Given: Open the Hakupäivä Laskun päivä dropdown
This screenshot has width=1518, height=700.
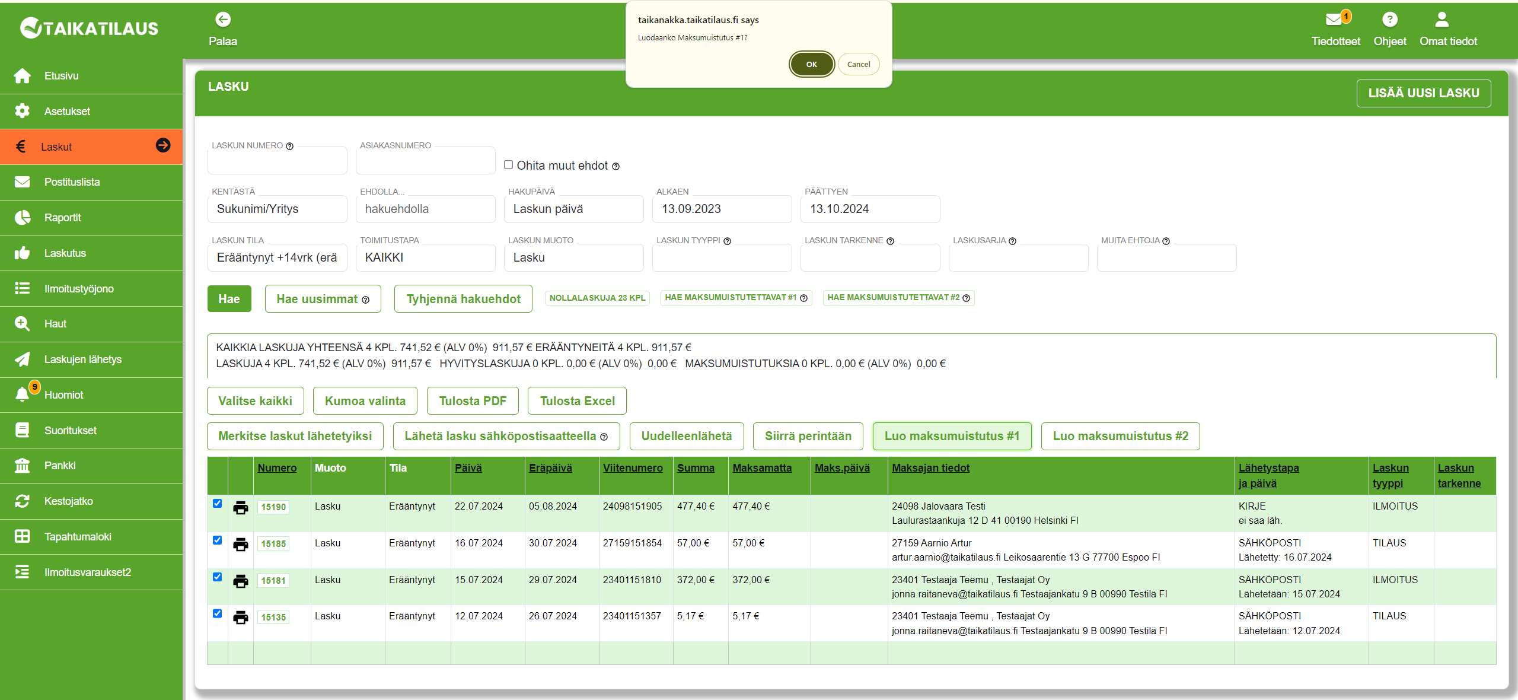Looking at the screenshot, I should pyautogui.click(x=573, y=209).
